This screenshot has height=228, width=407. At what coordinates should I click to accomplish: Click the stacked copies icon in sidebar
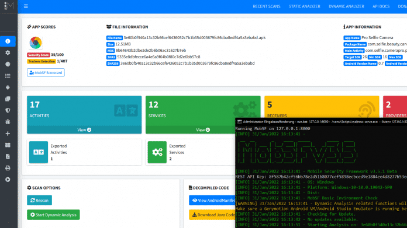pyautogui.click(x=8, y=99)
